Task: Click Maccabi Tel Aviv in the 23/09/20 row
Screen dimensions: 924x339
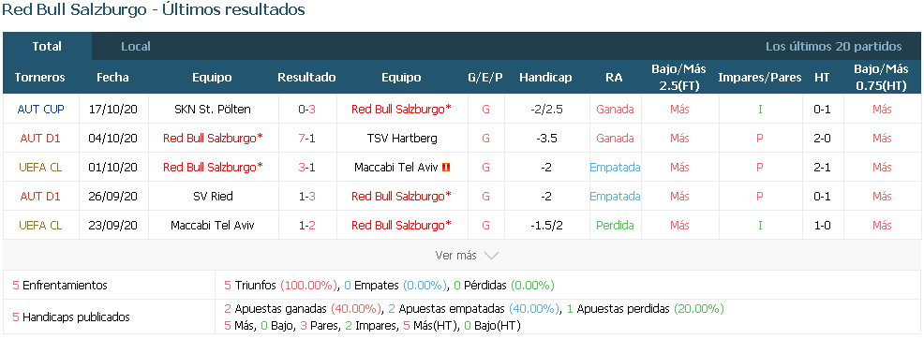Action: (x=213, y=225)
